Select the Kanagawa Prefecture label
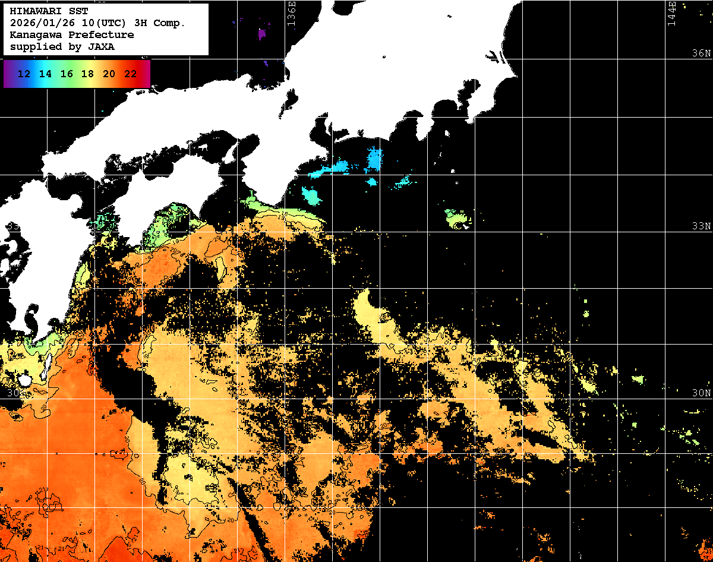713x562 pixels. [x=71, y=35]
